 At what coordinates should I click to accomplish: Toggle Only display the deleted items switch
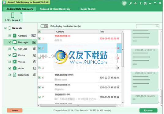point(44,26)
